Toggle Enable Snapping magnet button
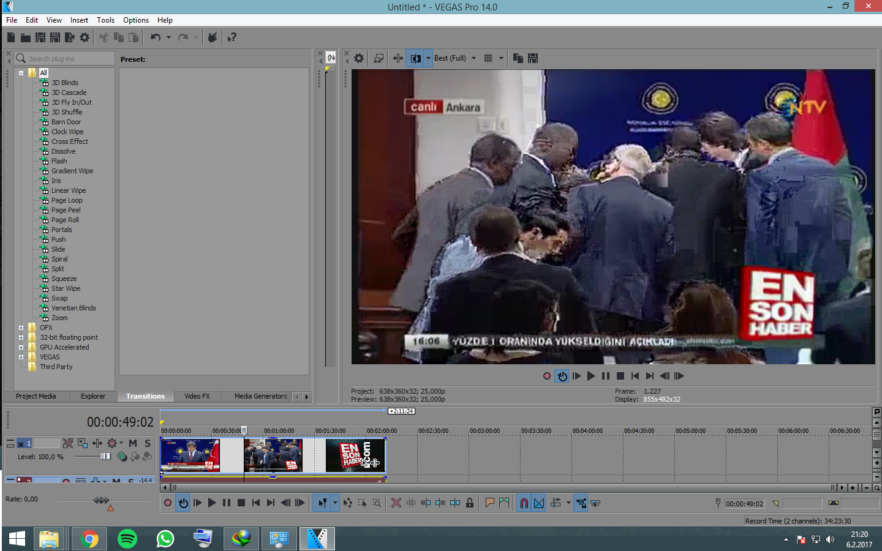 (x=524, y=503)
